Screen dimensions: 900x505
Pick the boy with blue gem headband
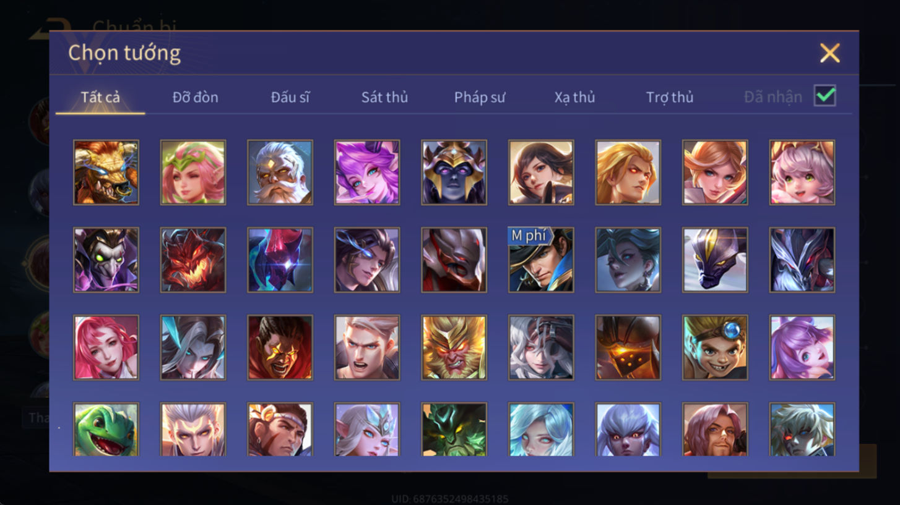(x=715, y=347)
